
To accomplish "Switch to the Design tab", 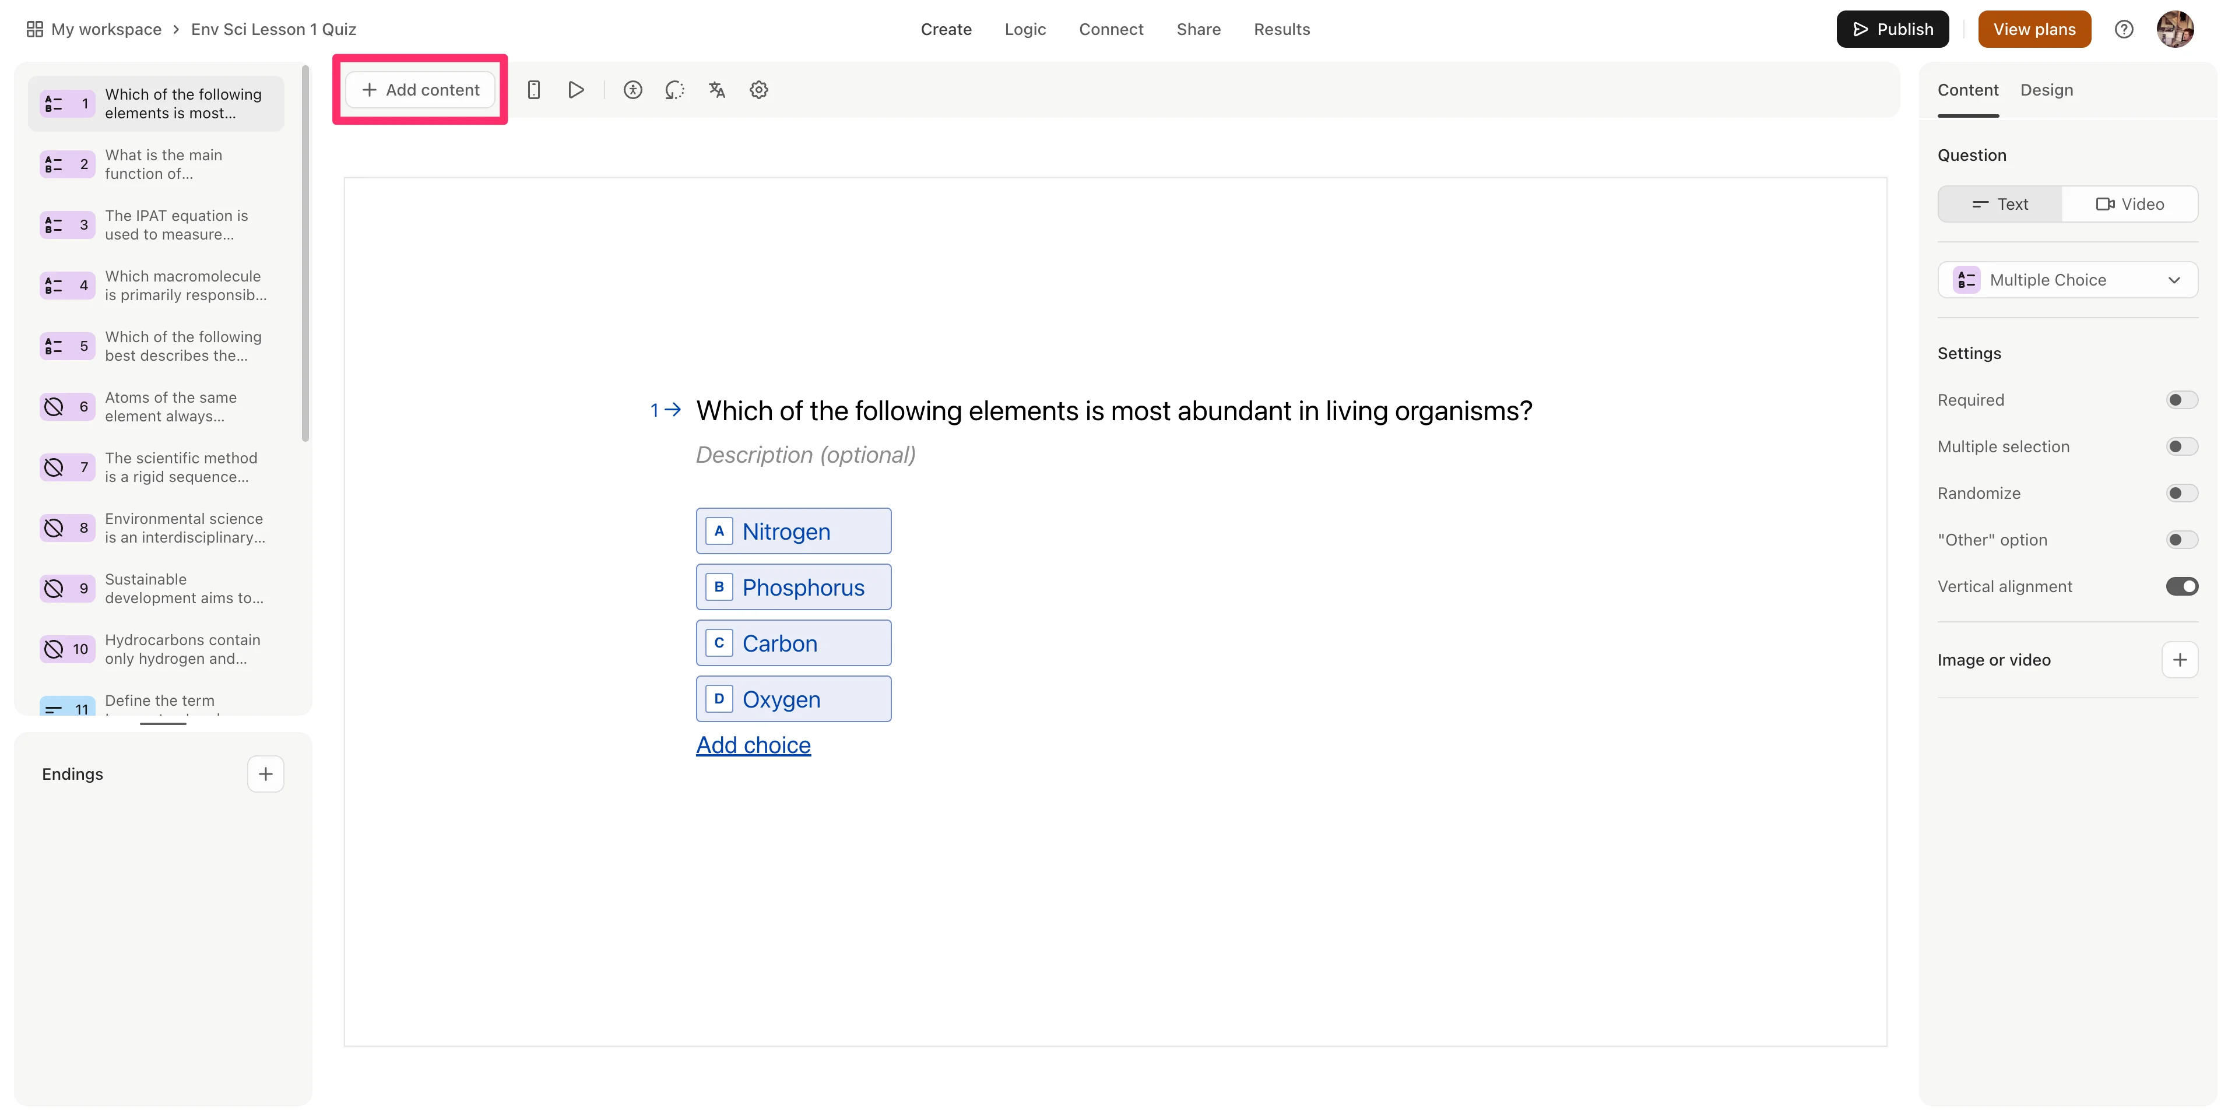I will [x=2046, y=90].
